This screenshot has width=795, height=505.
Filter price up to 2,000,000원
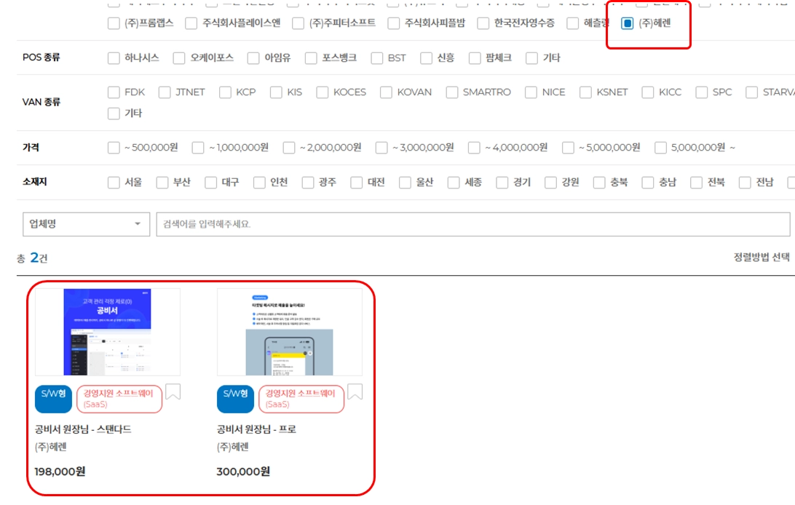pyautogui.click(x=289, y=148)
